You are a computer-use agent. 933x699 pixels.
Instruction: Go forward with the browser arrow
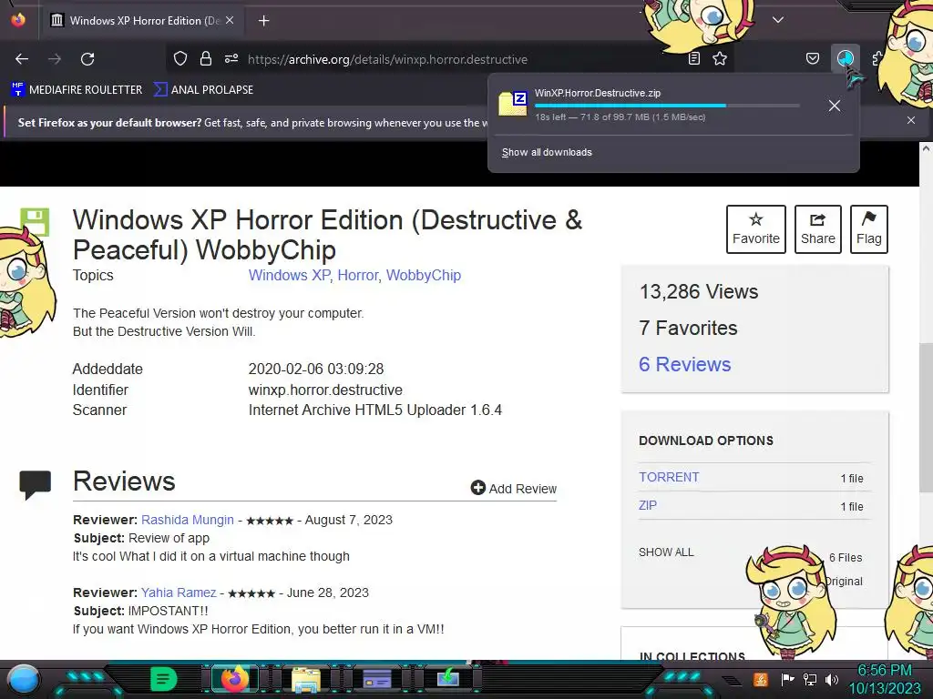55,59
